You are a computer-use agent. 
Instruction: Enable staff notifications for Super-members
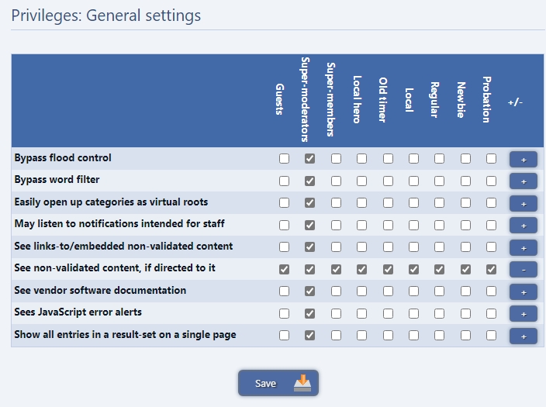(336, 226)
